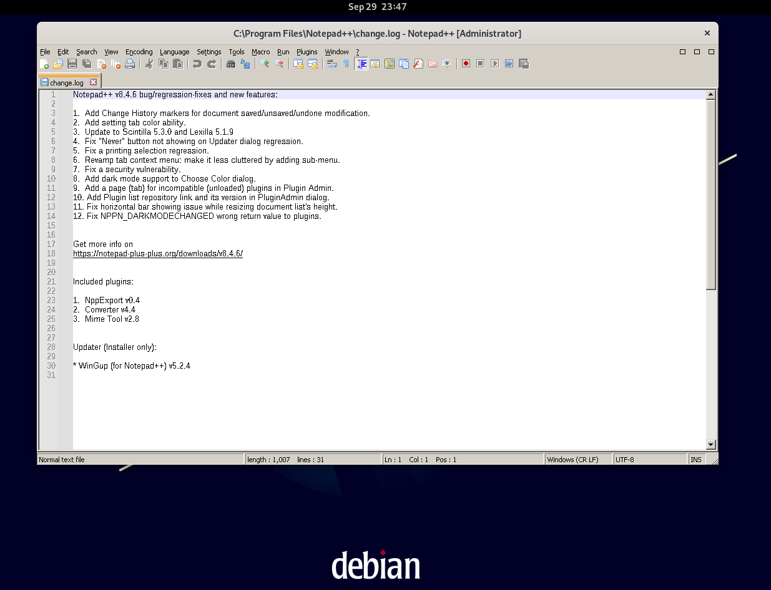This screenshot has height=590, width=771.
Task: Save the current file with the Save icon
Action: tap(72, 63)
